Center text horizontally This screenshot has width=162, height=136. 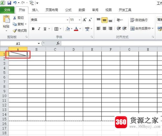pyautogui.click(x=104, y=28)
